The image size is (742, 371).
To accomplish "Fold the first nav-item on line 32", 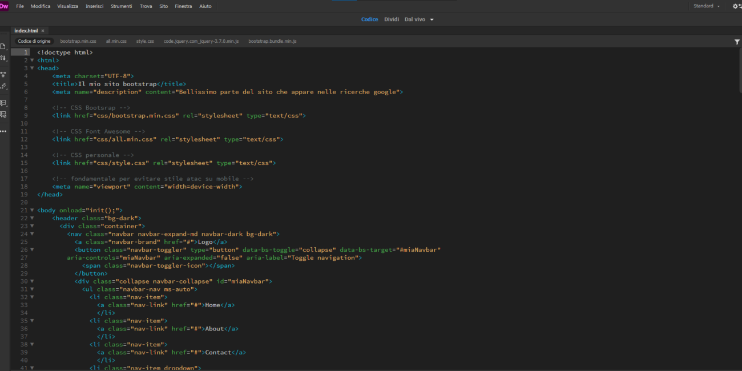I will coord(32,297).
